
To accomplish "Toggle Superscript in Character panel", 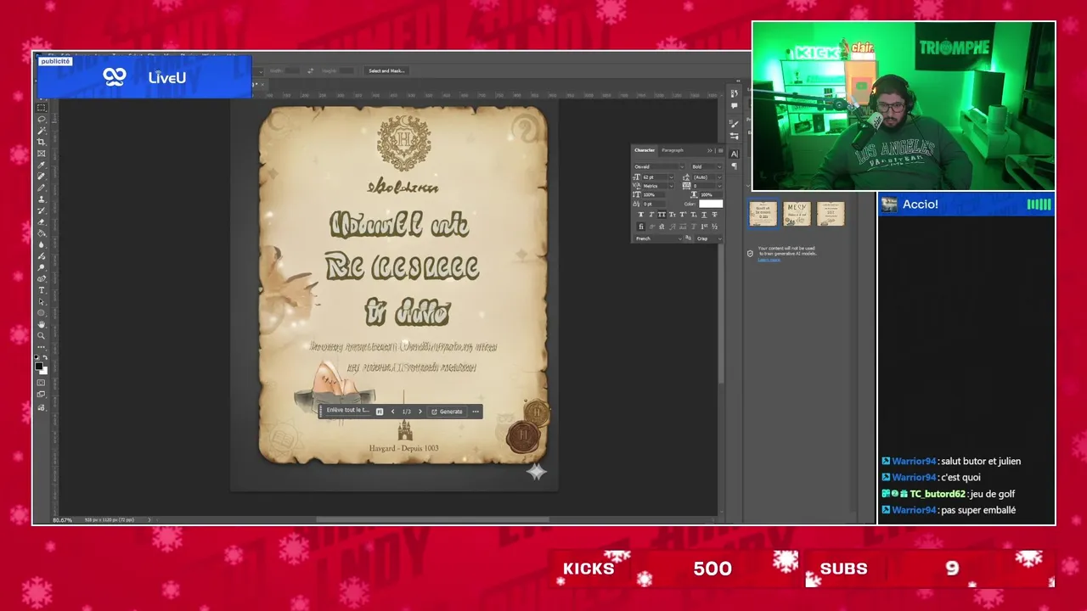I will [683, 215].
